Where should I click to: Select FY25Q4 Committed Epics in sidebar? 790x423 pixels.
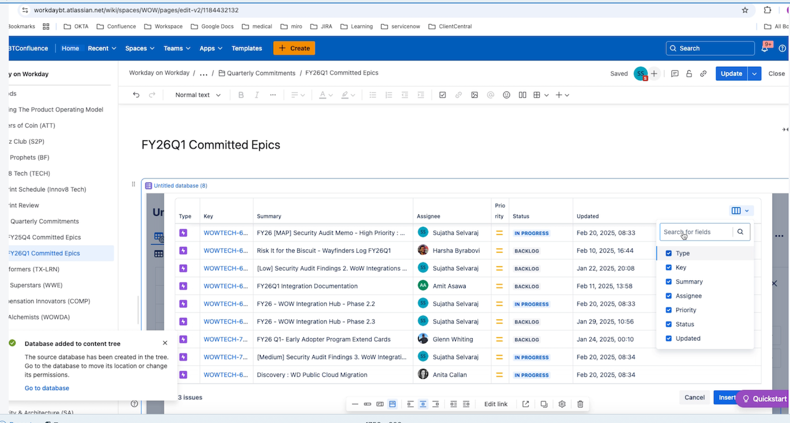[44, 237]
